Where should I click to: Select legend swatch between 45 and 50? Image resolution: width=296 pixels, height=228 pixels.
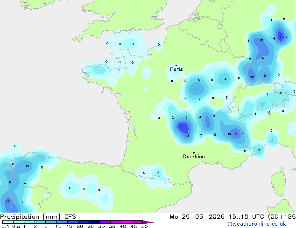pos(137,222)
